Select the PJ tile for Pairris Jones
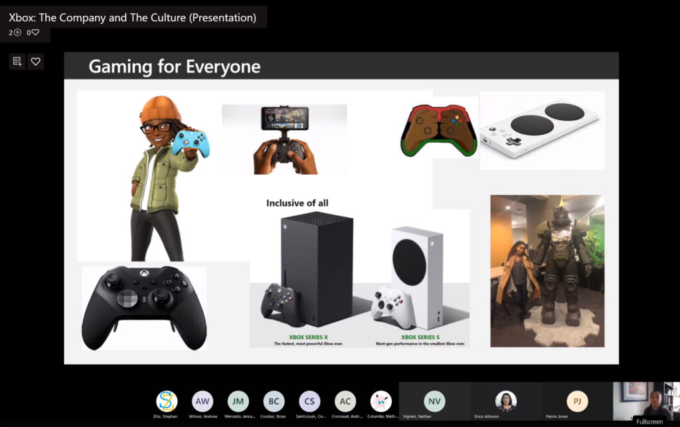This screenshot has height=427, width=680. click(x=577, y=401)
